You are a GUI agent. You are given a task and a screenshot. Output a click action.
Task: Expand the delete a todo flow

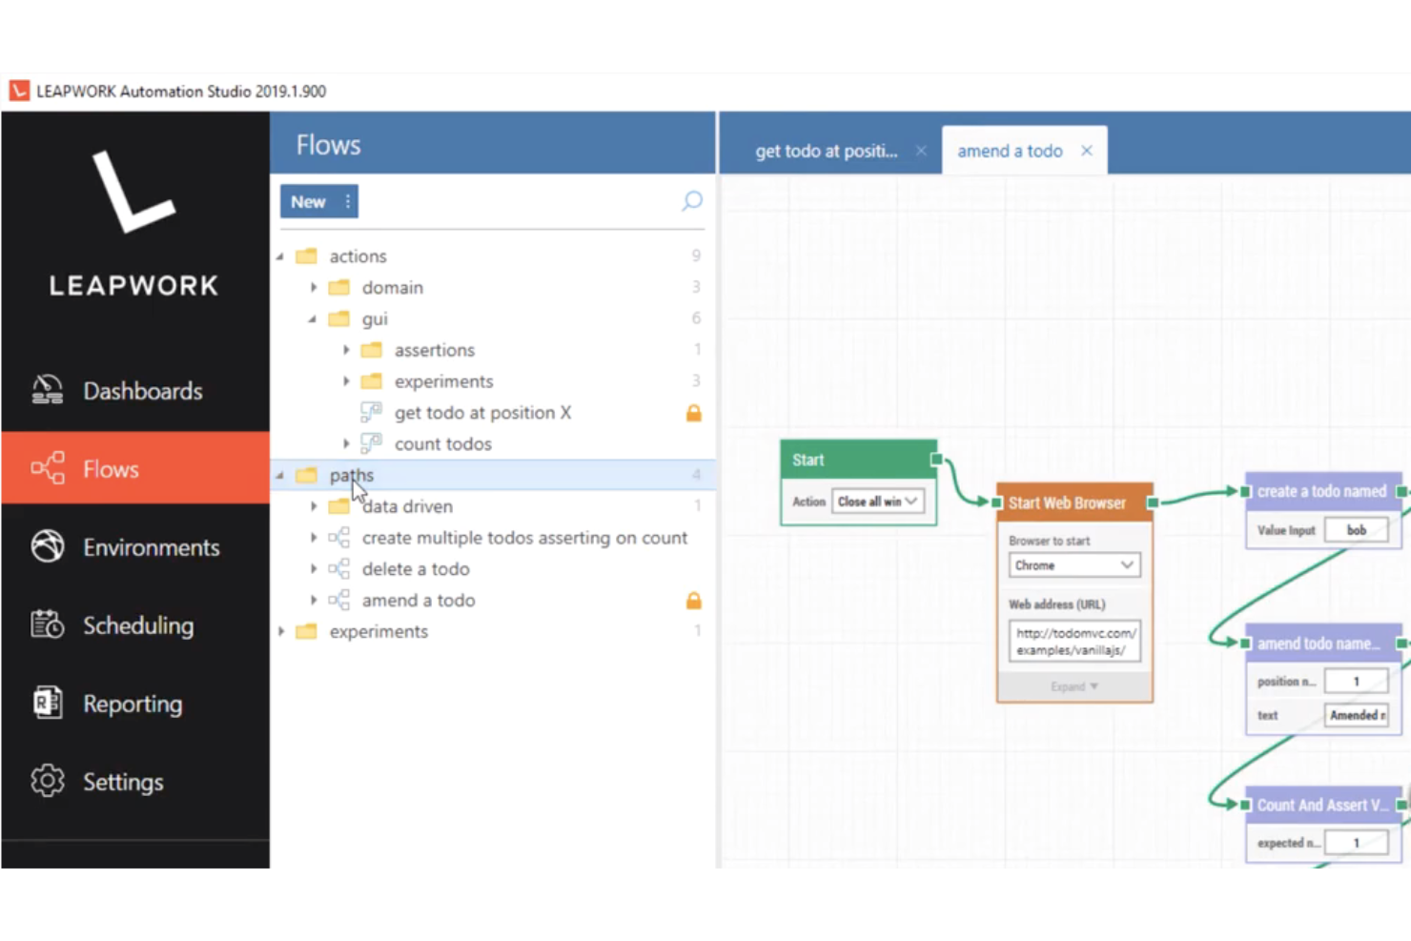coord(314,569)
